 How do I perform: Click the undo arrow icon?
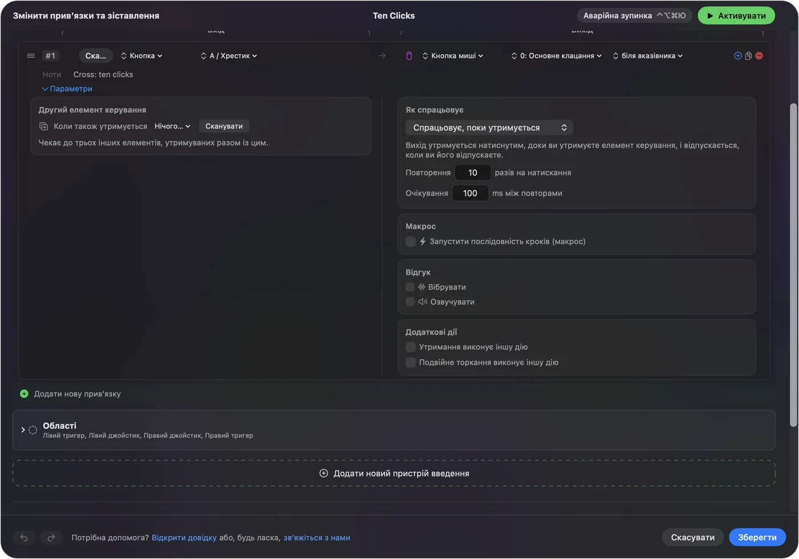(24, 537)
